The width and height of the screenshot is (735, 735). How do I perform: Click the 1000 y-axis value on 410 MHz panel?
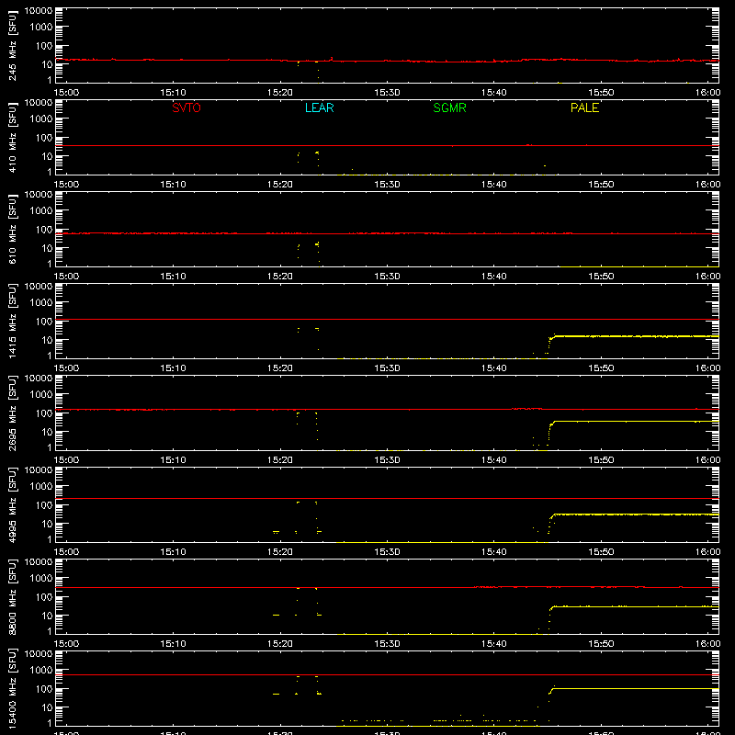pyautogui.click(x=41, y=119)
